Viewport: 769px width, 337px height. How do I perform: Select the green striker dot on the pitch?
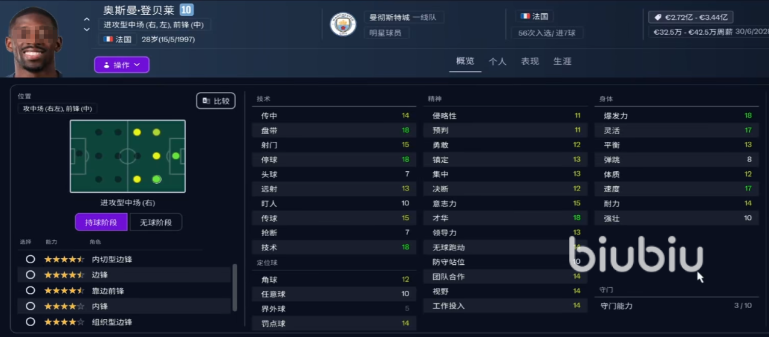pyautogui.click(x=175, y=156)
